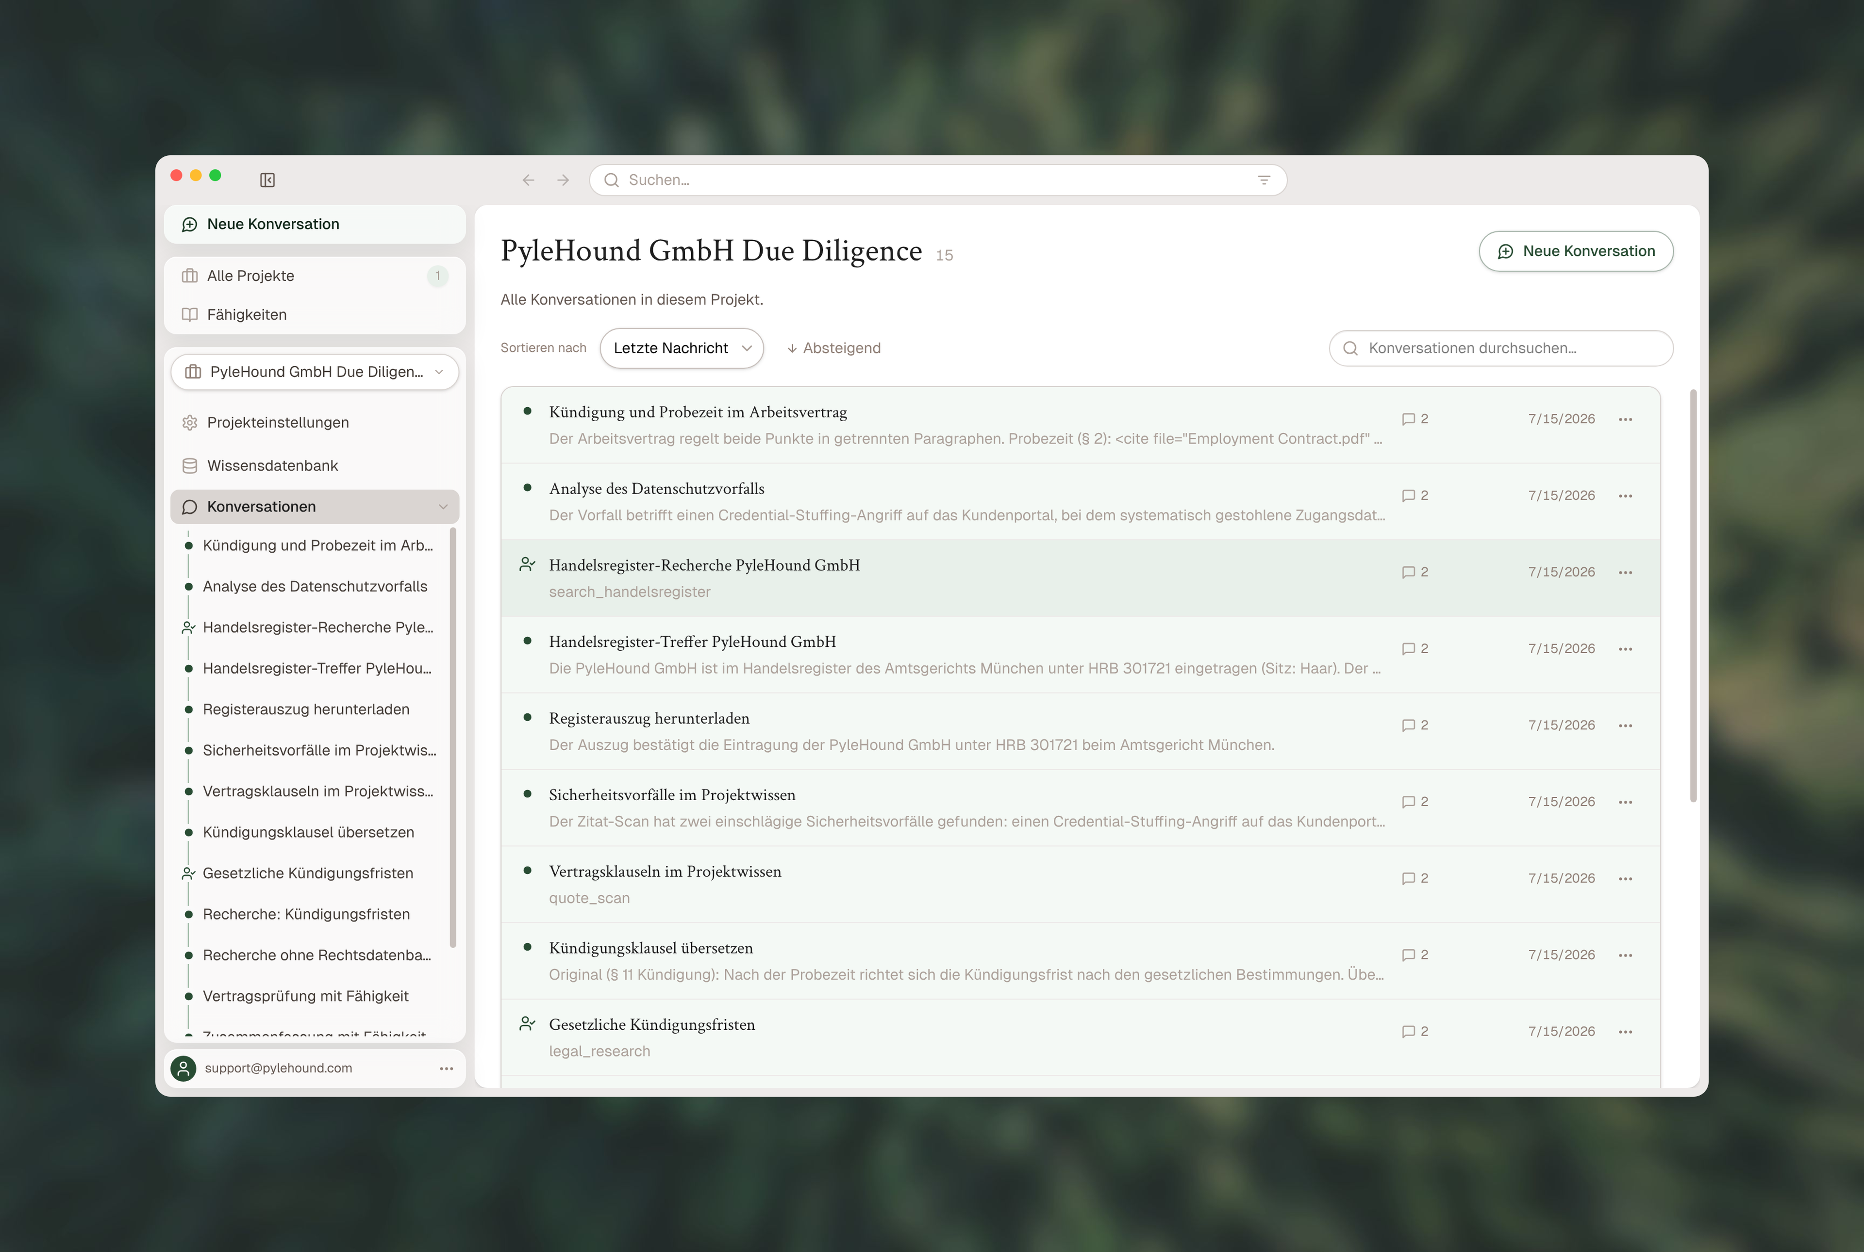Image resolution: width=1864 pixels, height=1252 pixels.
Task: Open Kündigungsklausel übersetzen conversation row
Action: (1081, 961)
